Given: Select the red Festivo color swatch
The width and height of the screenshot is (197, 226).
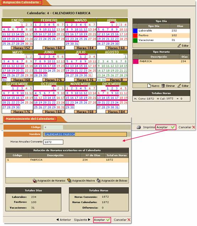Looking at the screenshot, I should click(135, 35).
